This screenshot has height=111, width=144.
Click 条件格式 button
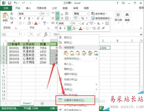tap(99, 14)
